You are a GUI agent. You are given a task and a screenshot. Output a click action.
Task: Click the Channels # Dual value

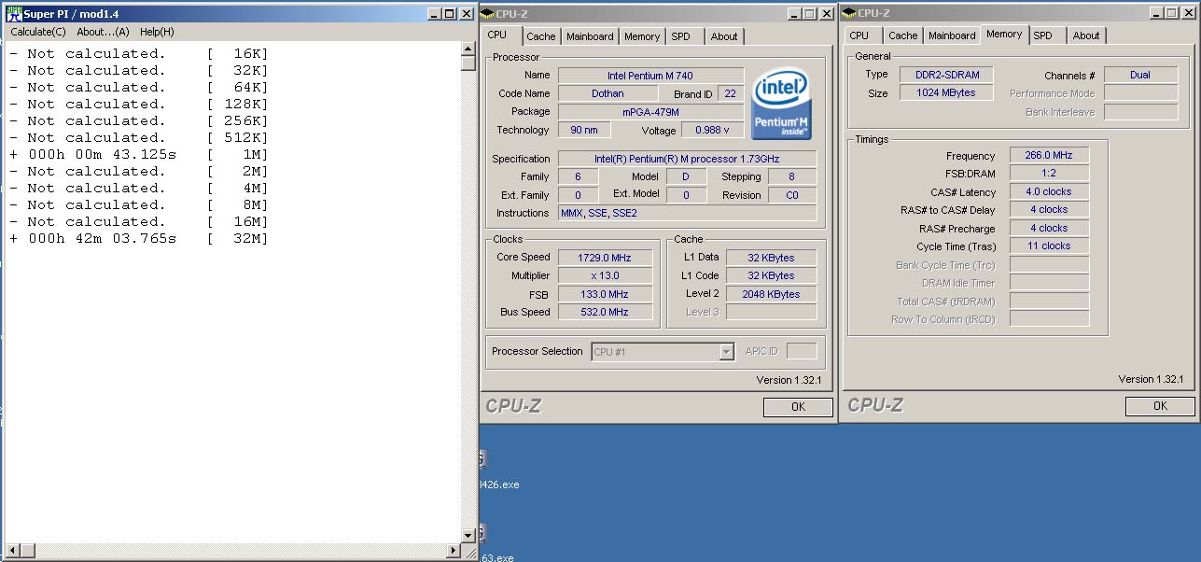pyautogui.click(x=1140, y=75)
